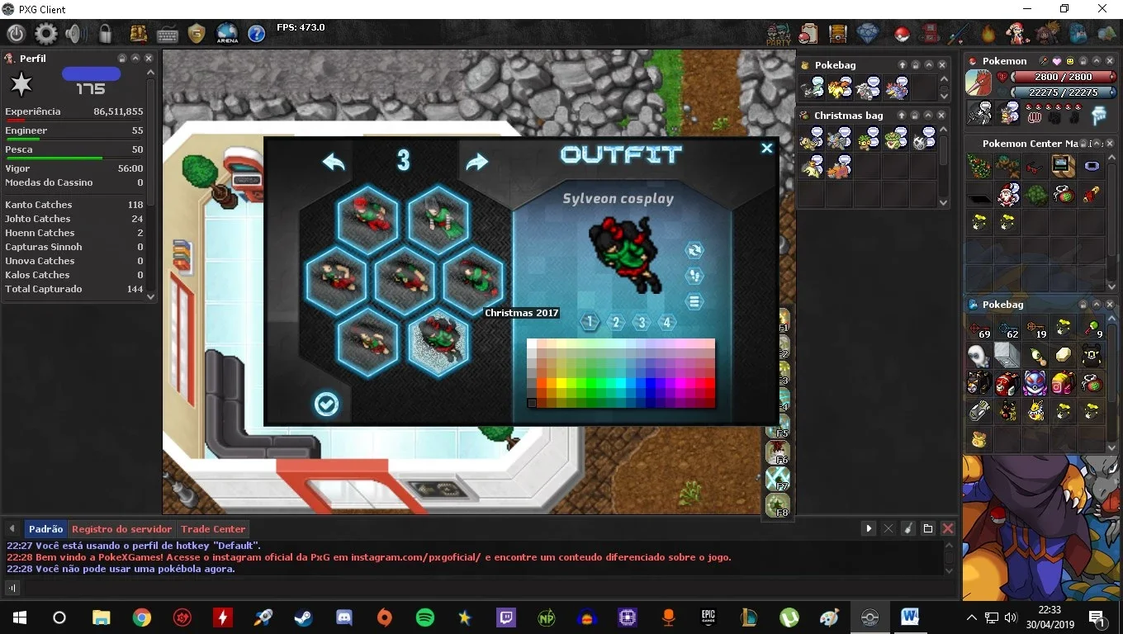This screenshot has height=634, width=1123.
Task: Click the flame icon in top toolbar
Action: [x=988, y=34]
